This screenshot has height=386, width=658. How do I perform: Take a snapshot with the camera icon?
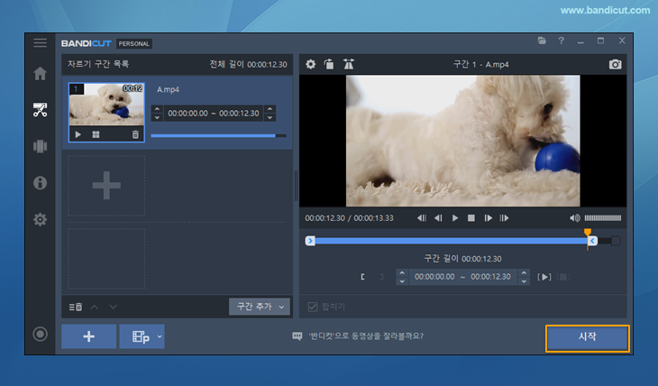[x=615, y=65]
